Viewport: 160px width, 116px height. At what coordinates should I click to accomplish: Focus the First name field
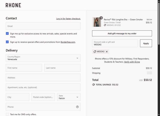(x=24, y=68)
